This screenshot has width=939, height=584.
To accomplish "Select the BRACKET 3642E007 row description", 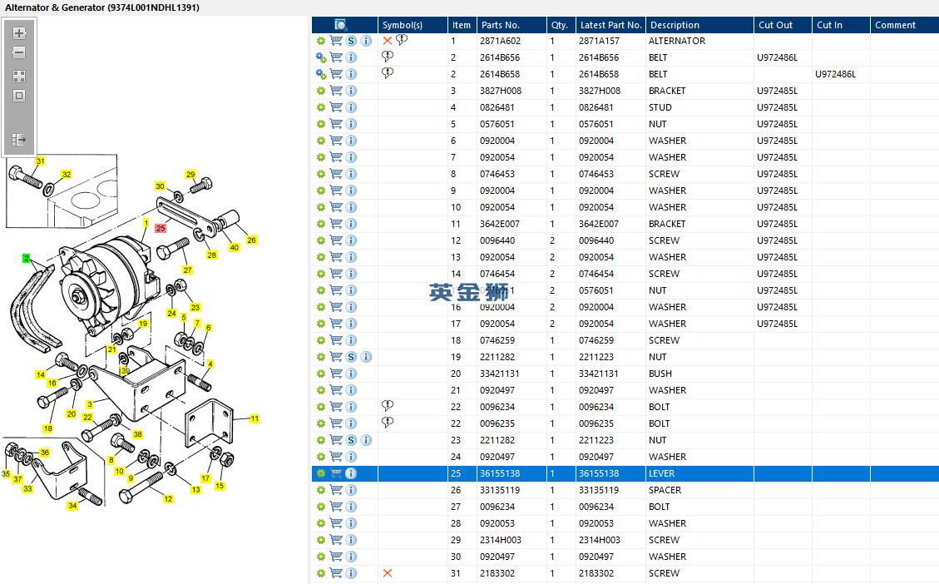I will point(667,224).
